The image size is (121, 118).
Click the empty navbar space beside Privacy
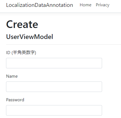tap(115, 5)
